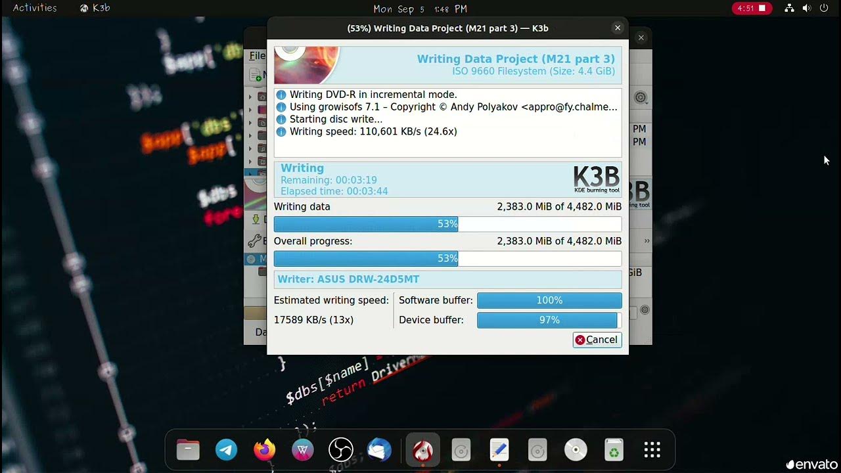Click the chevron overflow in K3b window behind

point(647,241)
